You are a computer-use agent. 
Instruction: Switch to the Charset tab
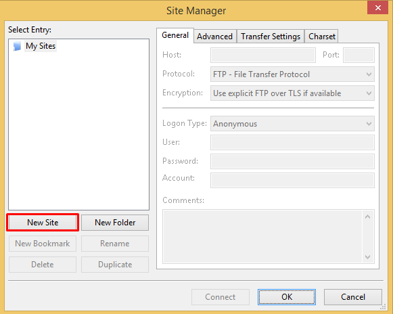pyautogui.click(x=321, y=37)
